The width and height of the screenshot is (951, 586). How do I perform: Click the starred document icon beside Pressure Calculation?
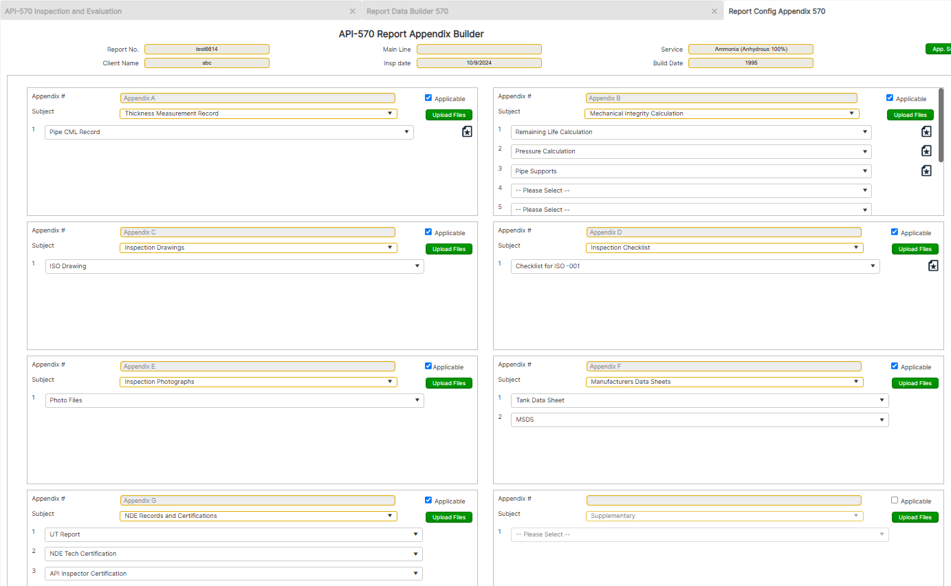click(x=926, y=151)
